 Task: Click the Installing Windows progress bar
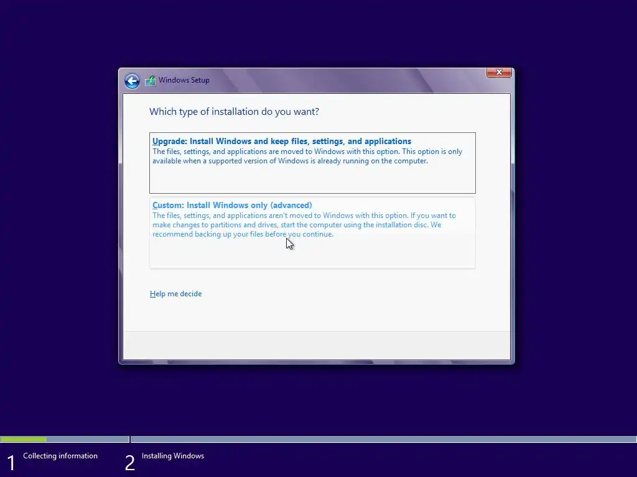tap(383, 439)
